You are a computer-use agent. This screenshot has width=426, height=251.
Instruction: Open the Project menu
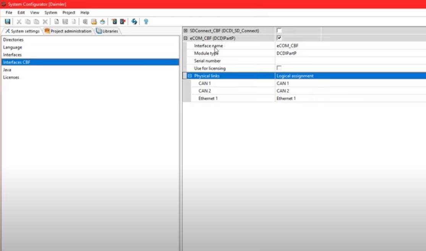[x=69, y=13]
